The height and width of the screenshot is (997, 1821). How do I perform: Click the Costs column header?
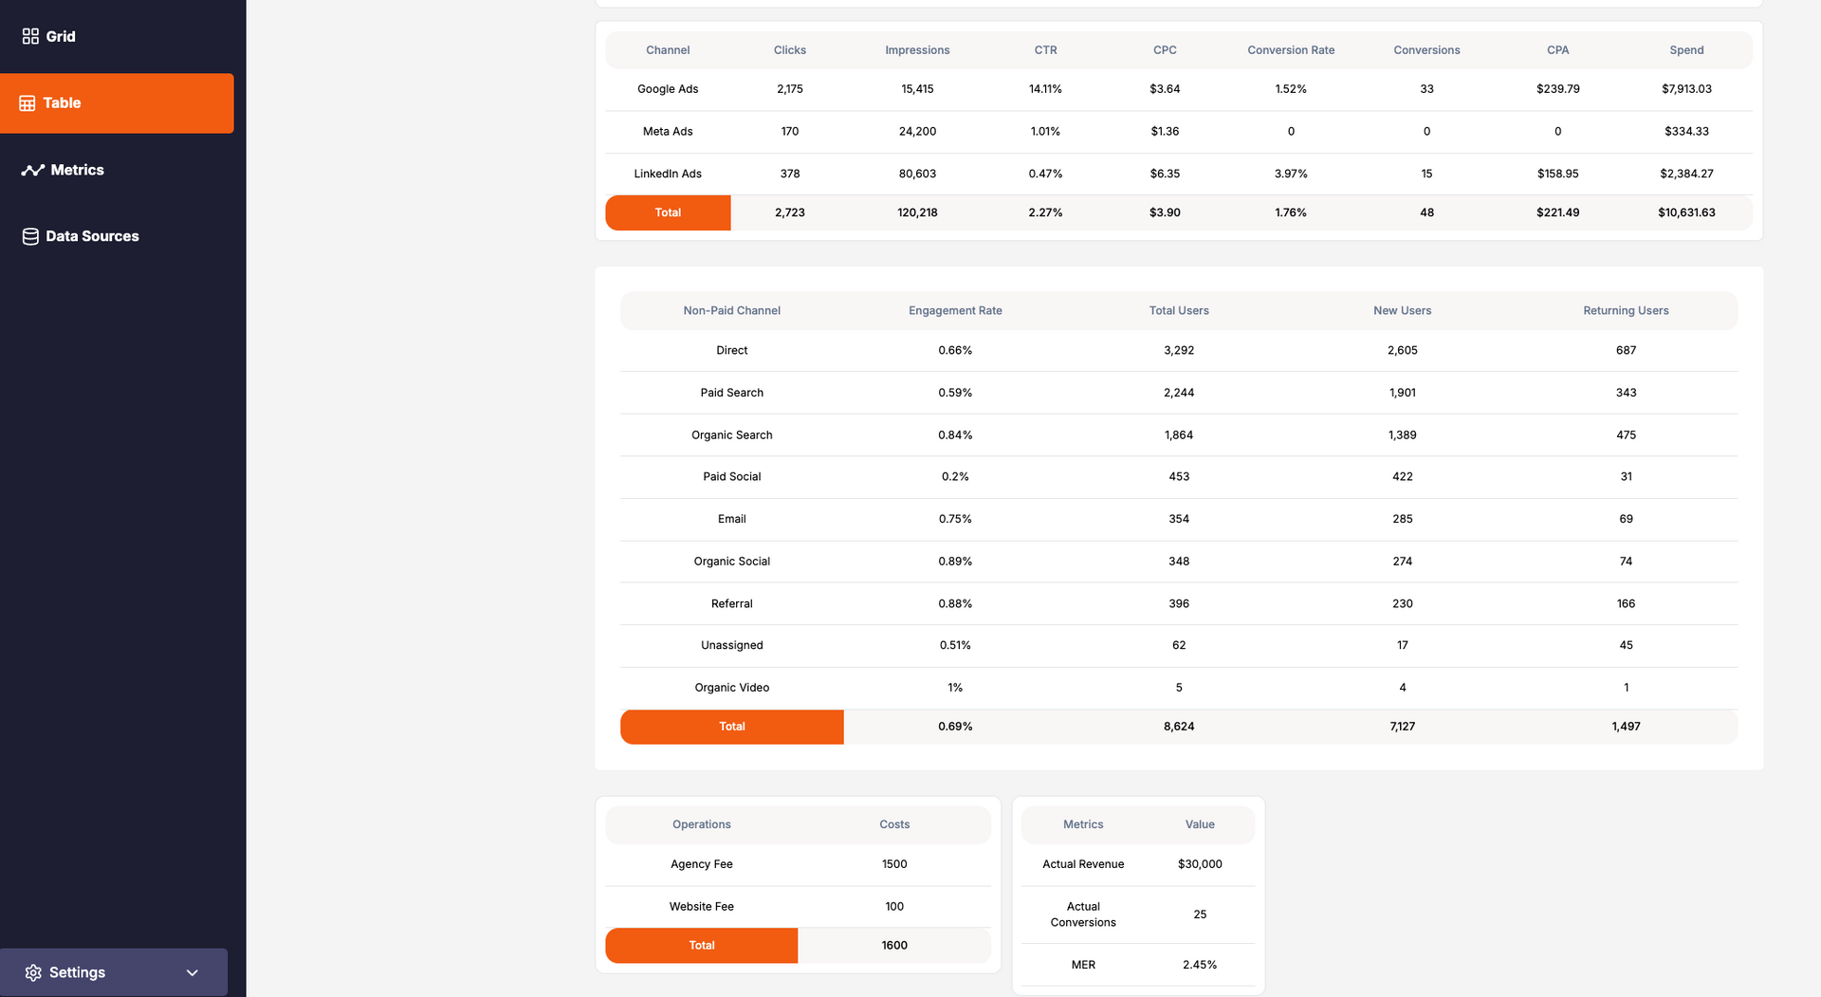894,825
